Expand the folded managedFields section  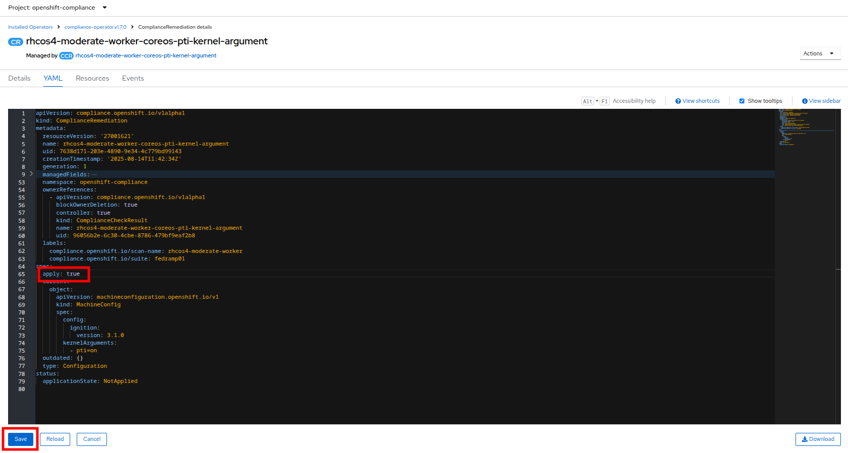pos(31,174)
